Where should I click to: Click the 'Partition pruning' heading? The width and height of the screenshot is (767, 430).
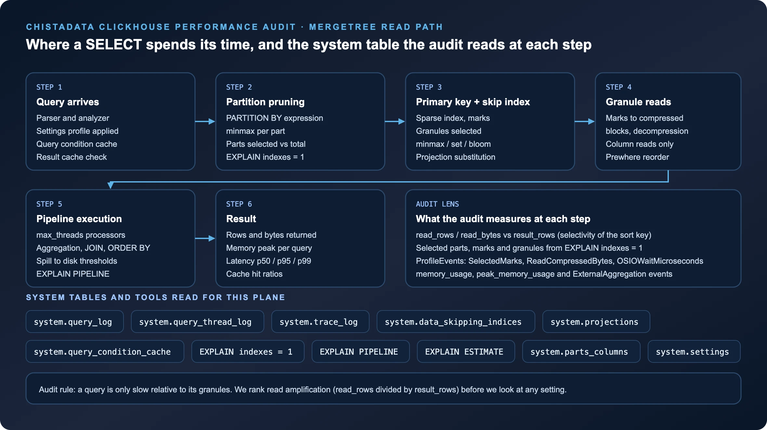tap(265, 102)
